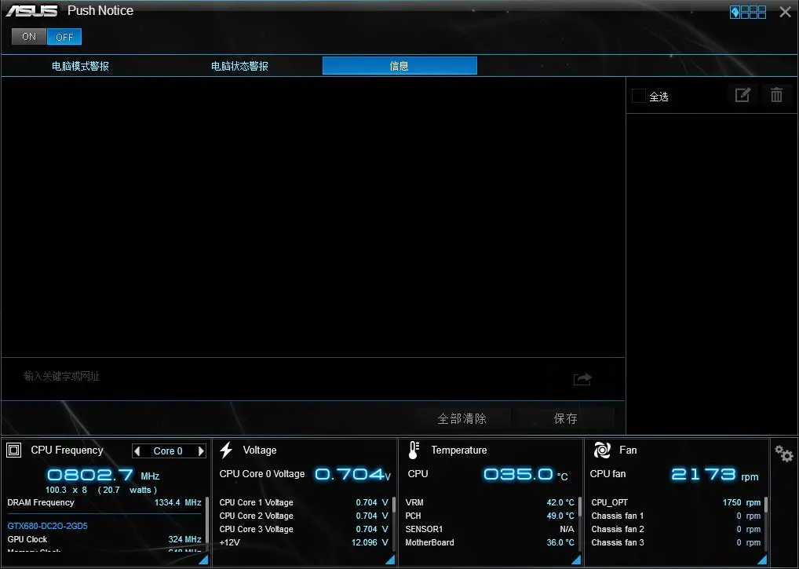Expand the CPU Frequency panel corner triangle
Viewport: 799px width, 569px height.
tap(203, 560)
